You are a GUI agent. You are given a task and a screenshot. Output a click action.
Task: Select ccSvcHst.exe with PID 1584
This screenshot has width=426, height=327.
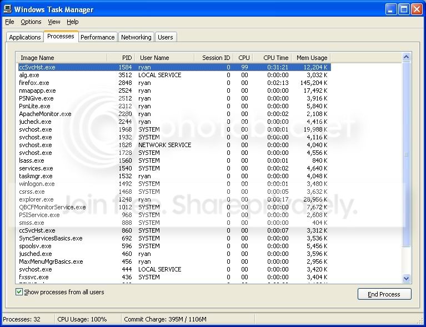point(174,67)
